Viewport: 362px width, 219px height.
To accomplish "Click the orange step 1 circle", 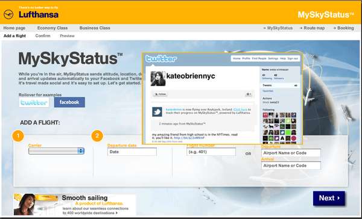I will tap(18, 135).
